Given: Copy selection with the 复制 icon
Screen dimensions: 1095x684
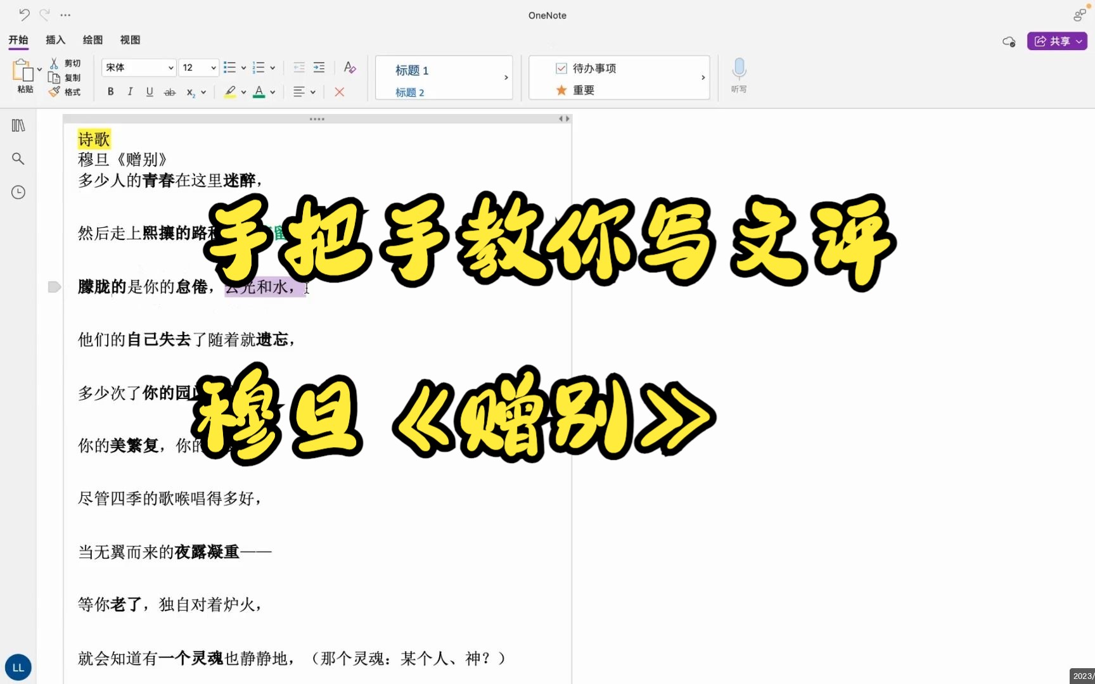Looking at the screenshot, I should (54, 77).
